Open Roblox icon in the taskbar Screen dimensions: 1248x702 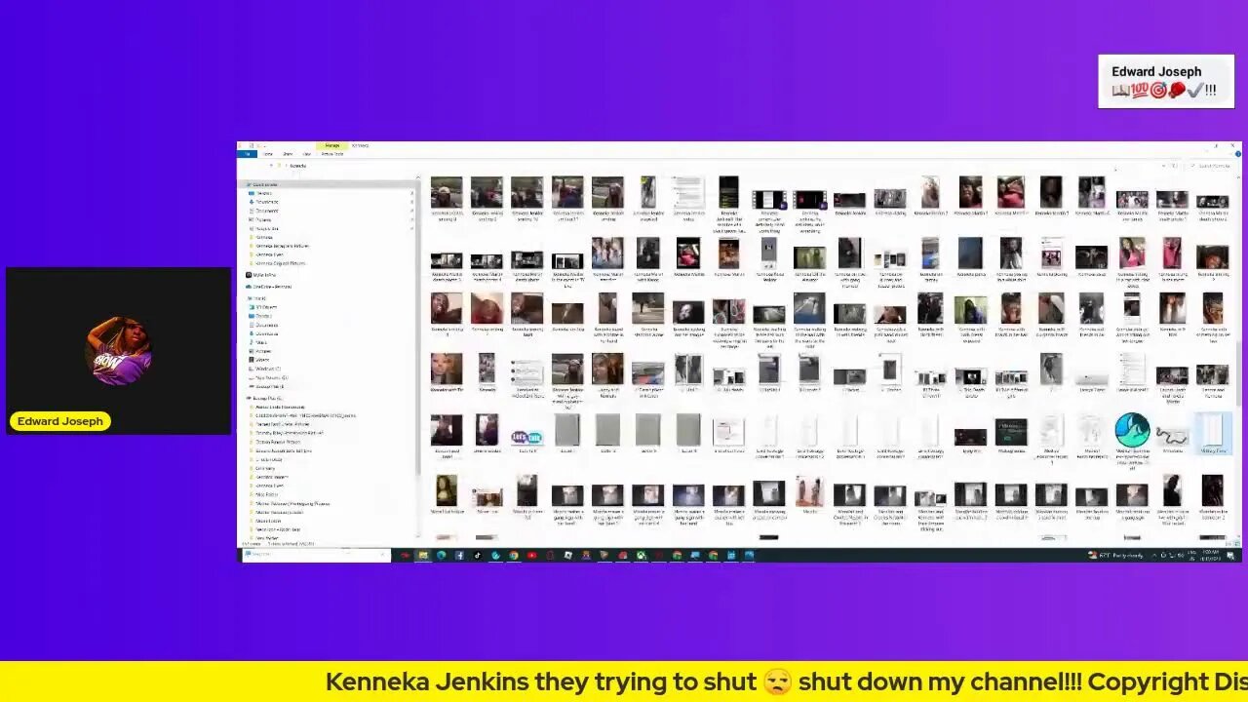pos(567,555)
